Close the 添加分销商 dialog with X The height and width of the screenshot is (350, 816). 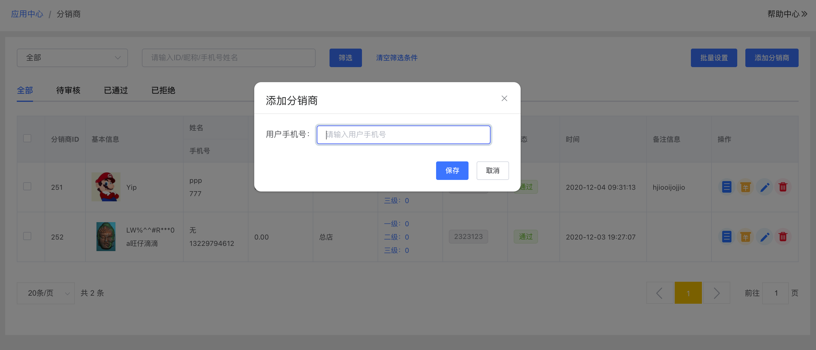(504, 98)
